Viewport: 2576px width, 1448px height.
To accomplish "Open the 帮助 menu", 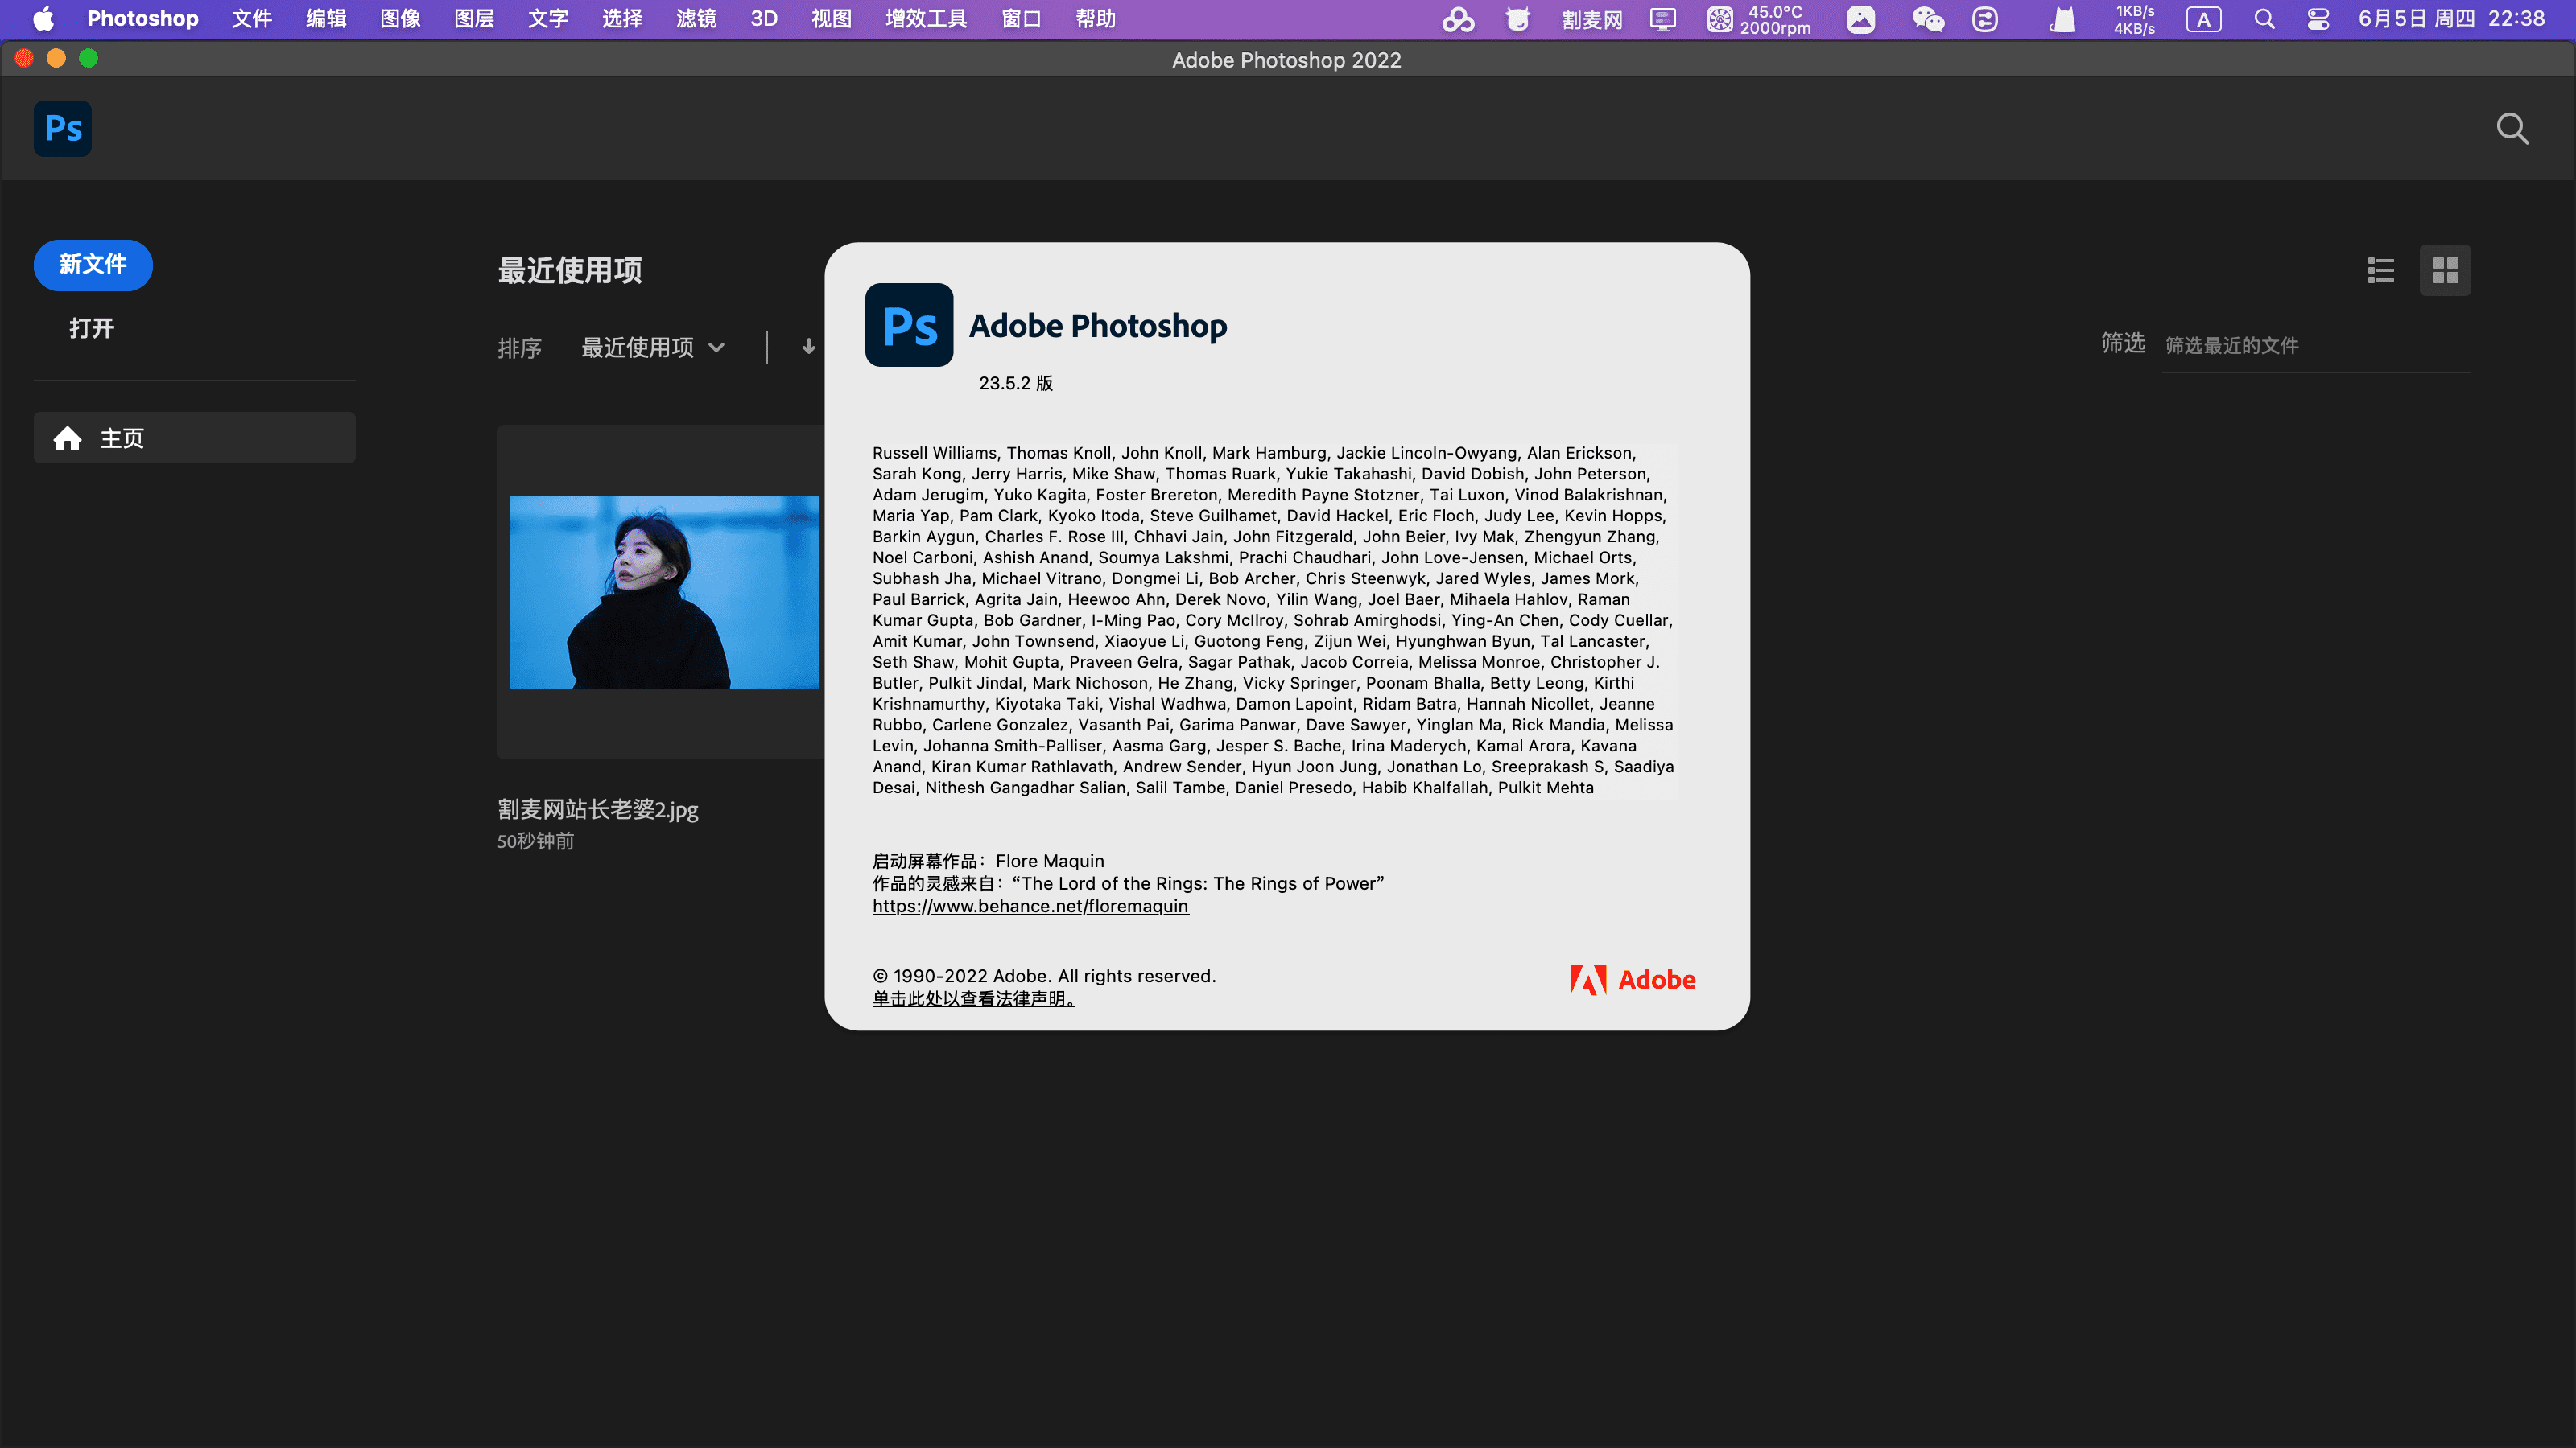I will (1095, 19).
